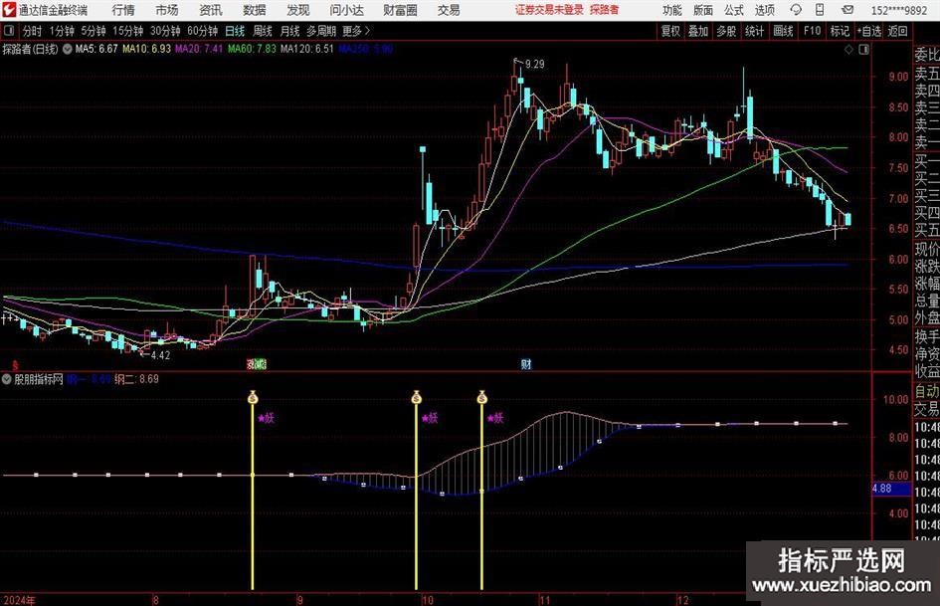Image resolution: width=940 pixels, height=606 pixels.
Task: Click the first money bag signal marker
Action: click(x=253, y=397)
